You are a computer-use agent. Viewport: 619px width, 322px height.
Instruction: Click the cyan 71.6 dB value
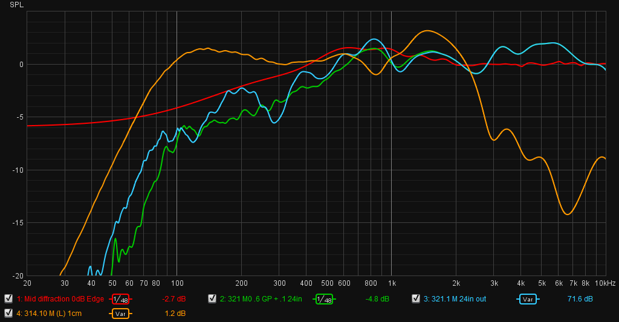(580, 299)
